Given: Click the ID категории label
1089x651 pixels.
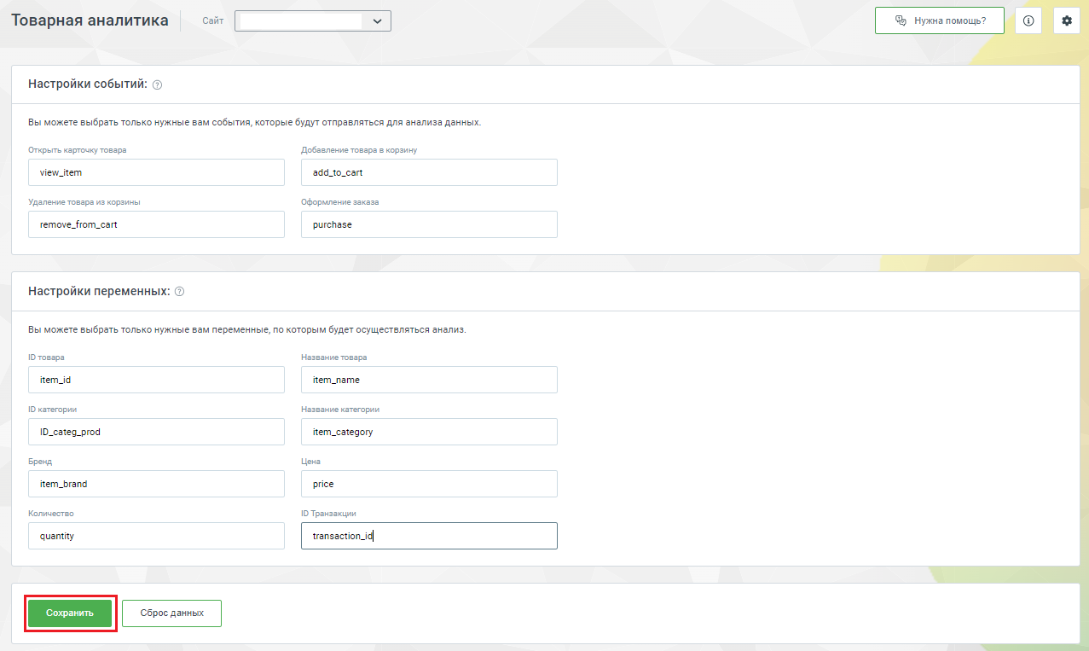Looking at the screenshot, I should [52, 410].
